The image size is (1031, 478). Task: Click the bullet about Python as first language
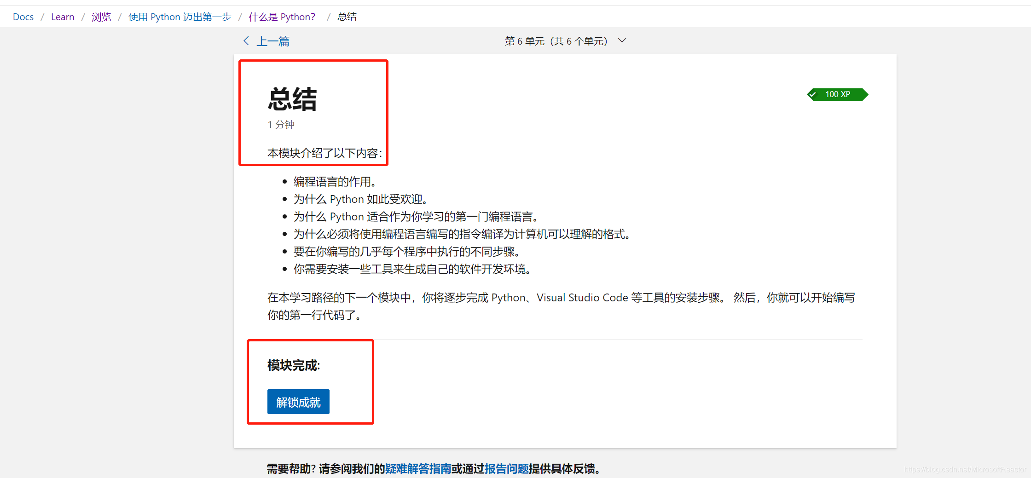[x=416, y=217]
